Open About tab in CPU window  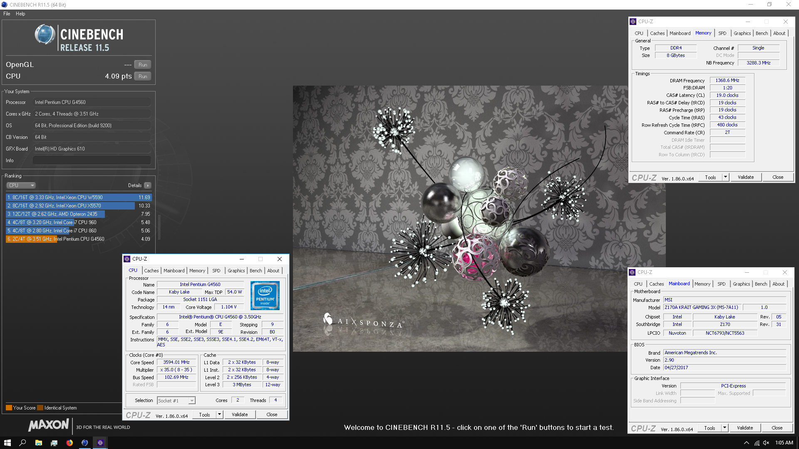(x=273, y=271)
